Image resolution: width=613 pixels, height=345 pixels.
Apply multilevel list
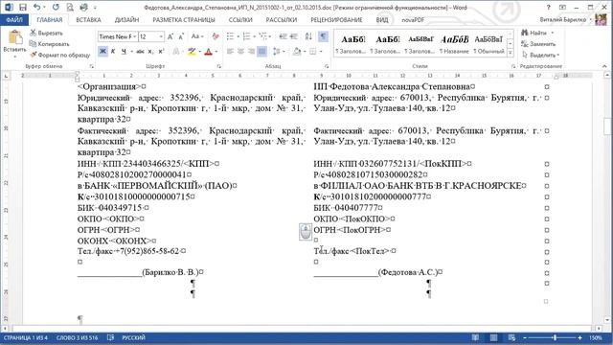(263, 36)
